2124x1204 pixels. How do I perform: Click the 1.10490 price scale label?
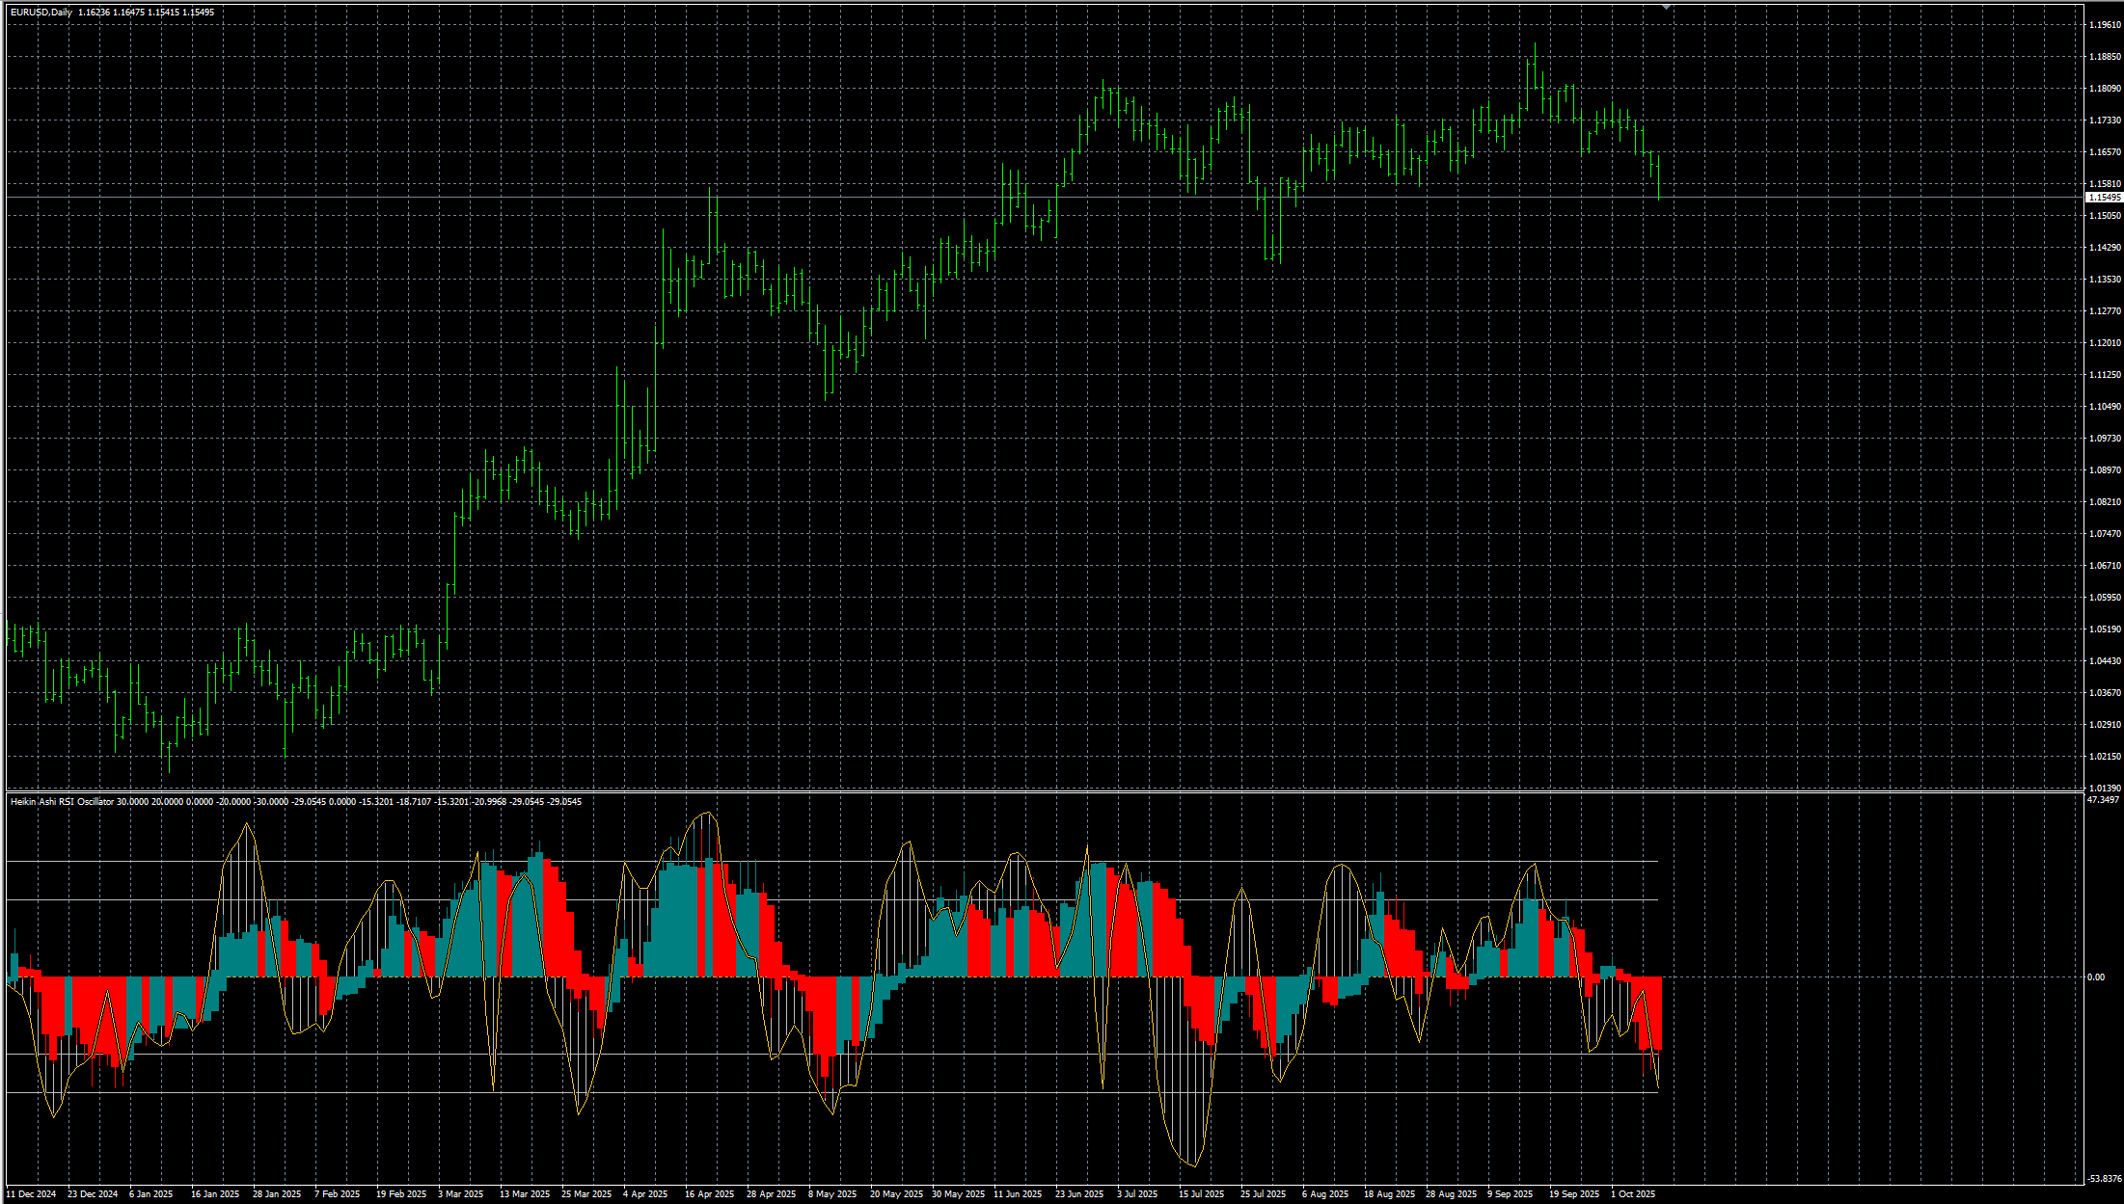(2105, 407)
